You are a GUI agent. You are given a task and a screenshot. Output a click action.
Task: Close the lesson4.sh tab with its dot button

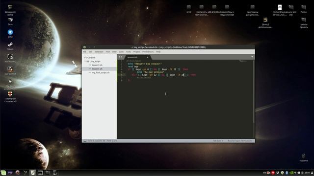coord(148,57)
